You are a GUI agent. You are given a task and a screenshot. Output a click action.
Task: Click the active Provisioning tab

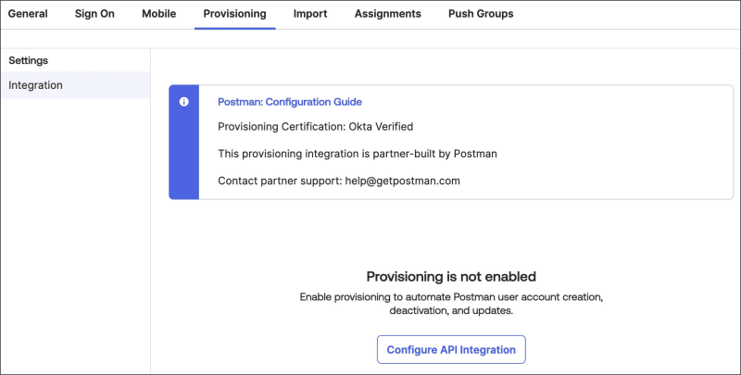234,14
